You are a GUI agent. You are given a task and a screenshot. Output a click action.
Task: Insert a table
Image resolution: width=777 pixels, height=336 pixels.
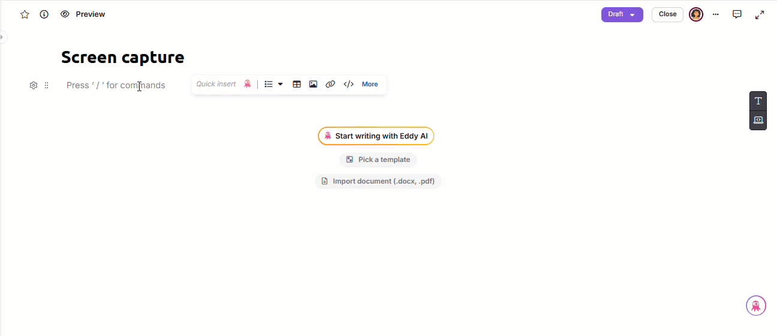[297, 85]
